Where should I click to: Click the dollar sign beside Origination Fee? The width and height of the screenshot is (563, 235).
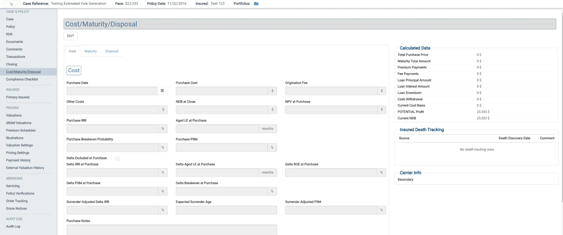point(381,91)
